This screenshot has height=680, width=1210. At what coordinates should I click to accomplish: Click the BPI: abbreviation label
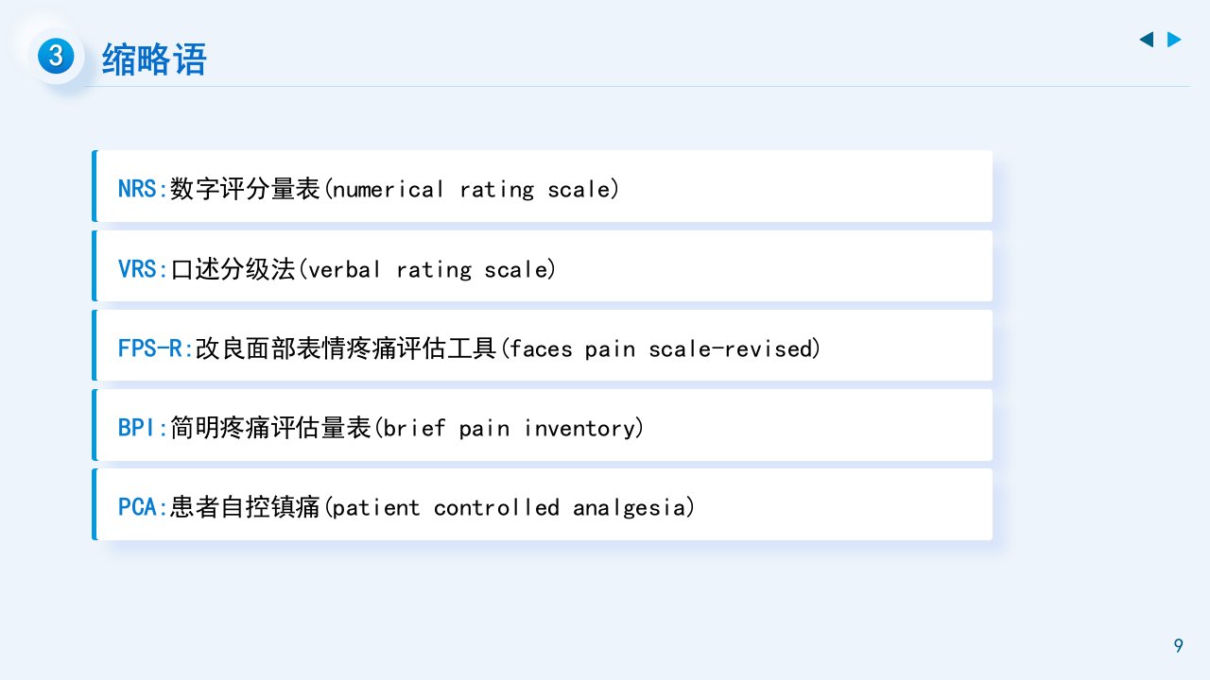143,428
